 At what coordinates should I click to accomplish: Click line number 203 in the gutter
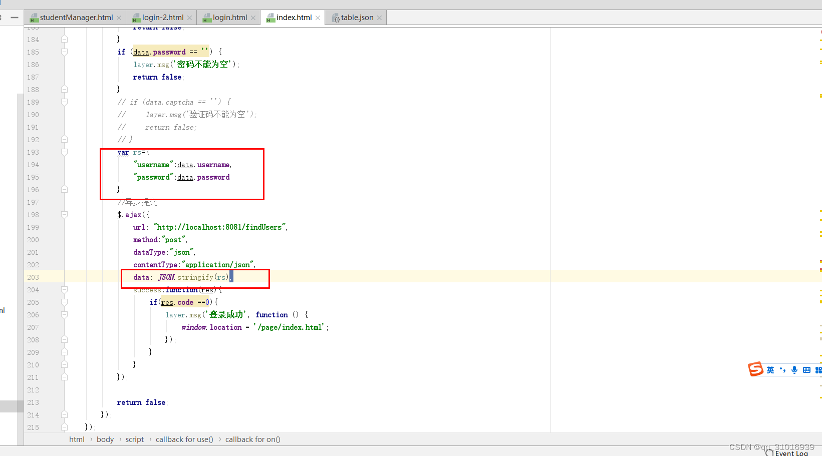pyautogui.click(x=33, y=277)
